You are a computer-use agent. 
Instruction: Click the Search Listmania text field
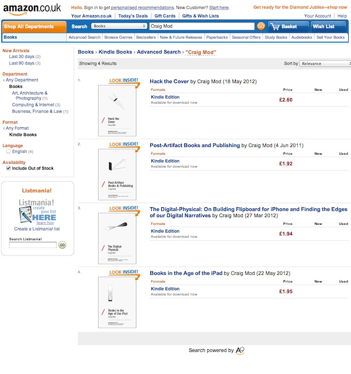click(33, 245)
